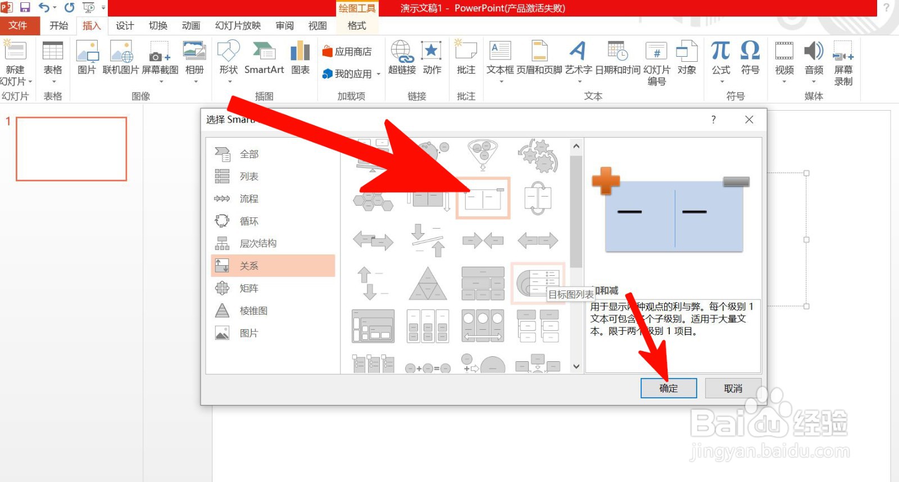Viewport: 899px width, 482px height.
Task: Open the 艺术字 WordArt dropdown
Action: (579, 82)
